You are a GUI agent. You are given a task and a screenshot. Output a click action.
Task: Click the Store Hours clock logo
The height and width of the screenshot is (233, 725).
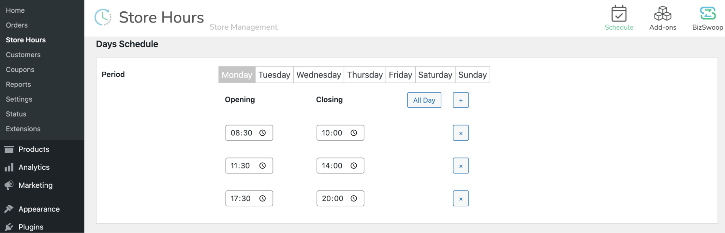click(x=103, y=17)
